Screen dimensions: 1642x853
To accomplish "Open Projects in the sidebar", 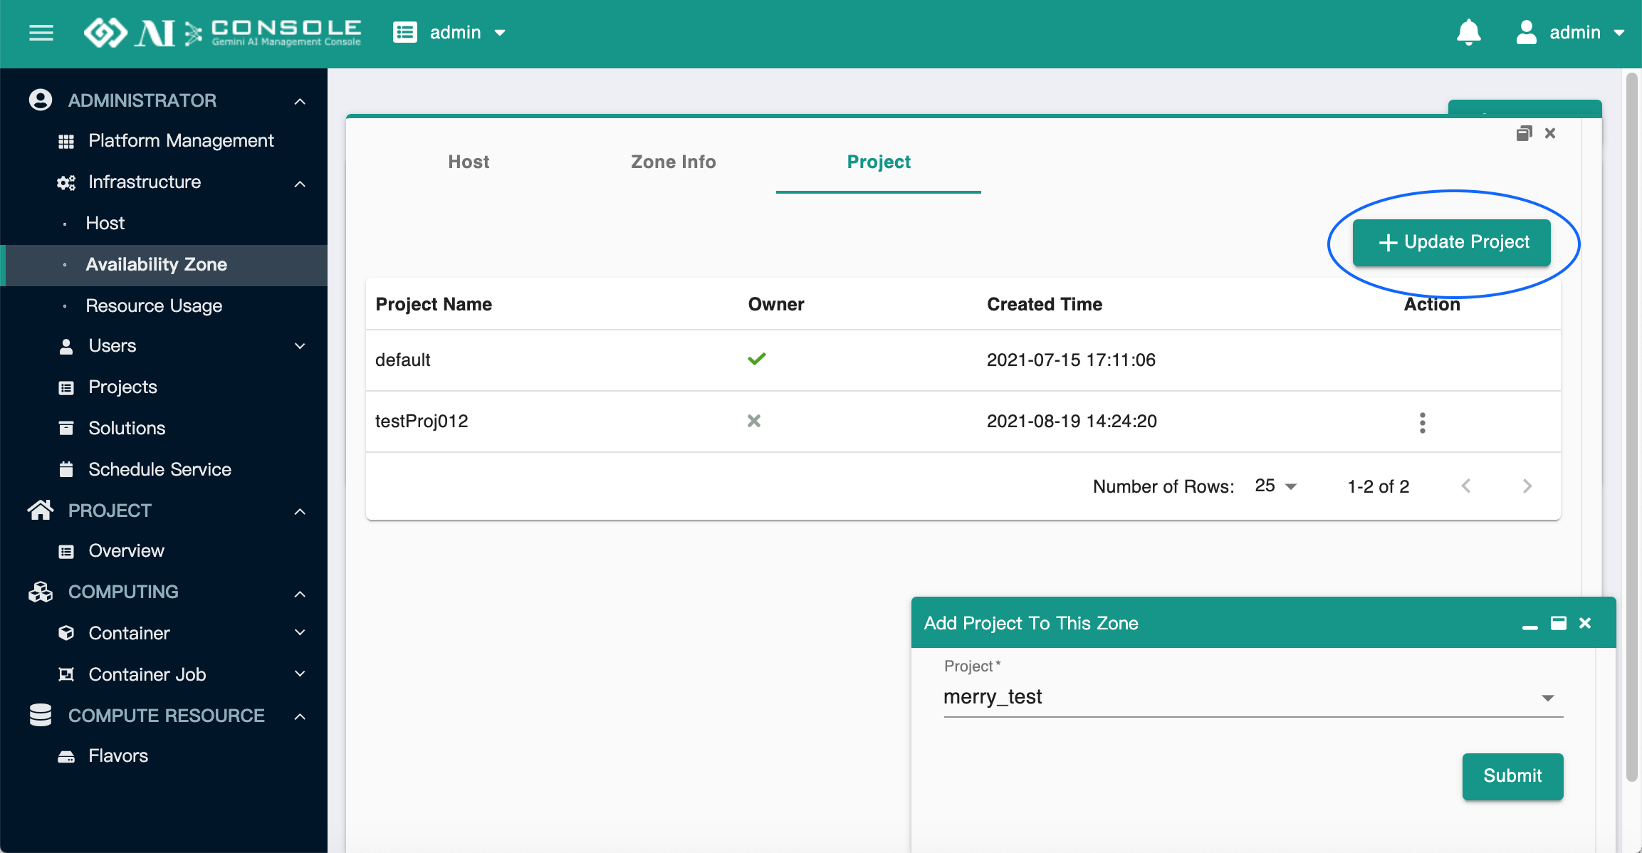I will click(x=122, y=387).
